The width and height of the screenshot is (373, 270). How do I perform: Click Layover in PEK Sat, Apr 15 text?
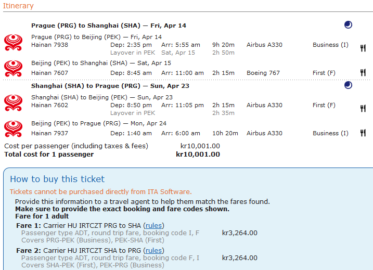coord(152,53)
